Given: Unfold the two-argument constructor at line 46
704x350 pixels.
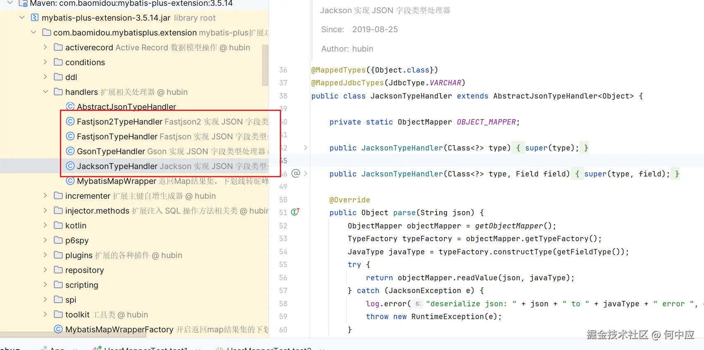Looking at the screenshot, I should point(305,174).
